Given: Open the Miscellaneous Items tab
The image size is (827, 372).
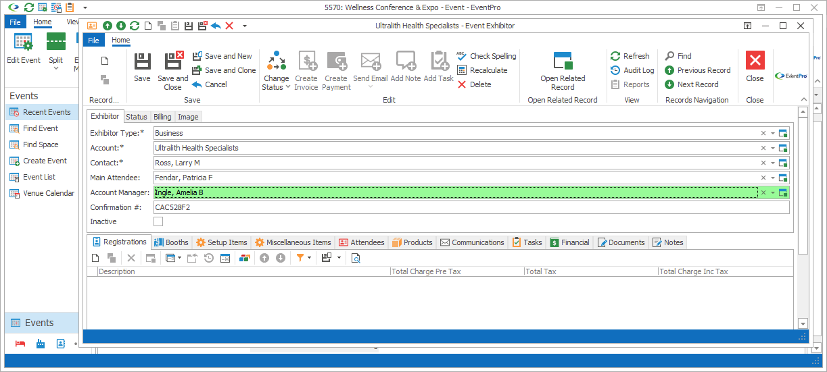Looking at the screenshot, I should pyautogui.click(x=293, y=242).
